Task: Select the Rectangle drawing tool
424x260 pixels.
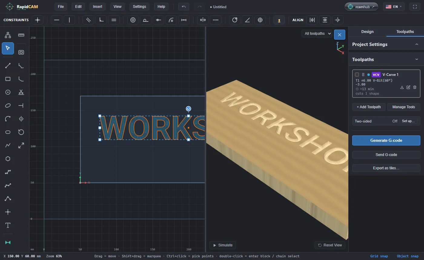Action: click(x=8, y=79)
